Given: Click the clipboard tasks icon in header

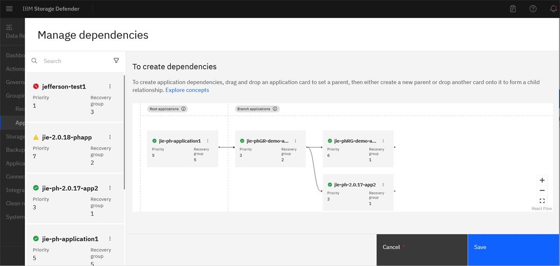Looking at the screenshot, I should point(513,9).
